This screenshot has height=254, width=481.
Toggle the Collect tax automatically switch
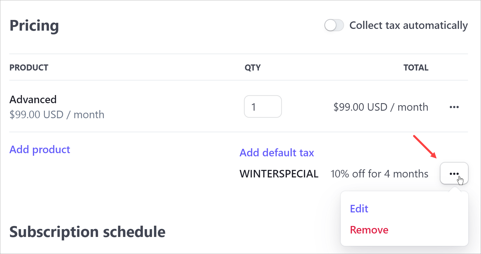coord(334,25)
